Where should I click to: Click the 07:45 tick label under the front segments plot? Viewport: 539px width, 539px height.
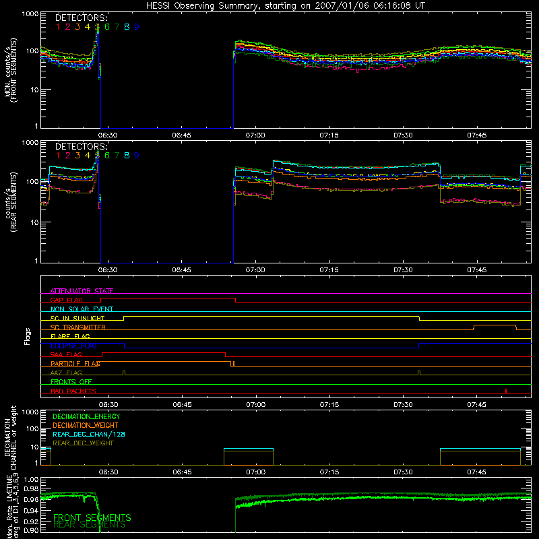coord(477,135)
